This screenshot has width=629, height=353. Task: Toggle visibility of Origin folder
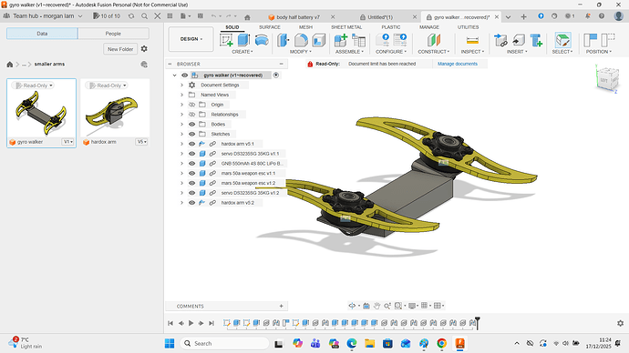191,105
